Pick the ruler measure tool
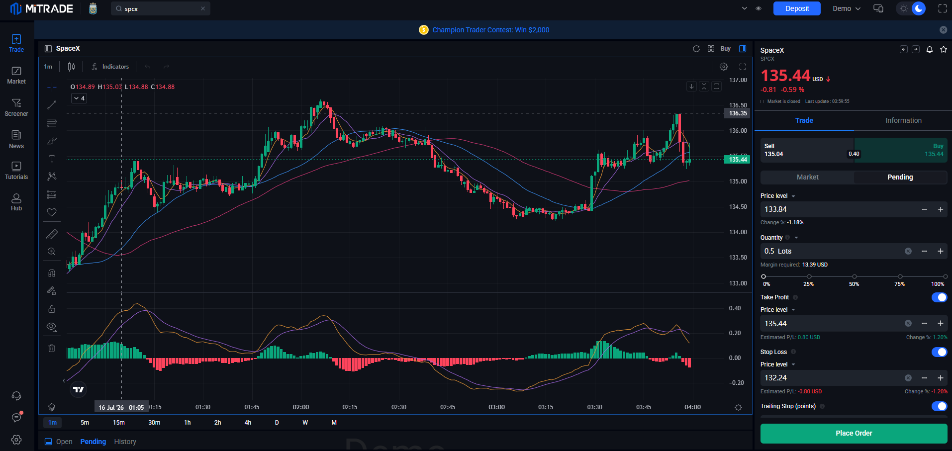The image size is (952, 451). pos(52,234)
